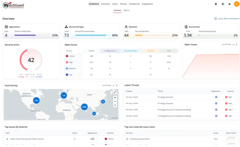The image size is (240, 147).
Task: Click the Medium blue severity swatch in Open Issues
Action: (67, 68)
